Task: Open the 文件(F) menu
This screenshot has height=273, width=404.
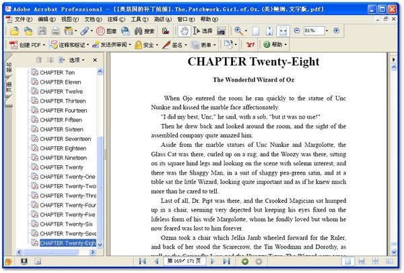Action: pyautogui.click(x=23, y=20)
